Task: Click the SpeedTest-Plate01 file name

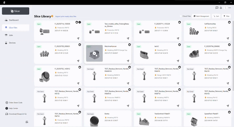Action: coord(211,114)
